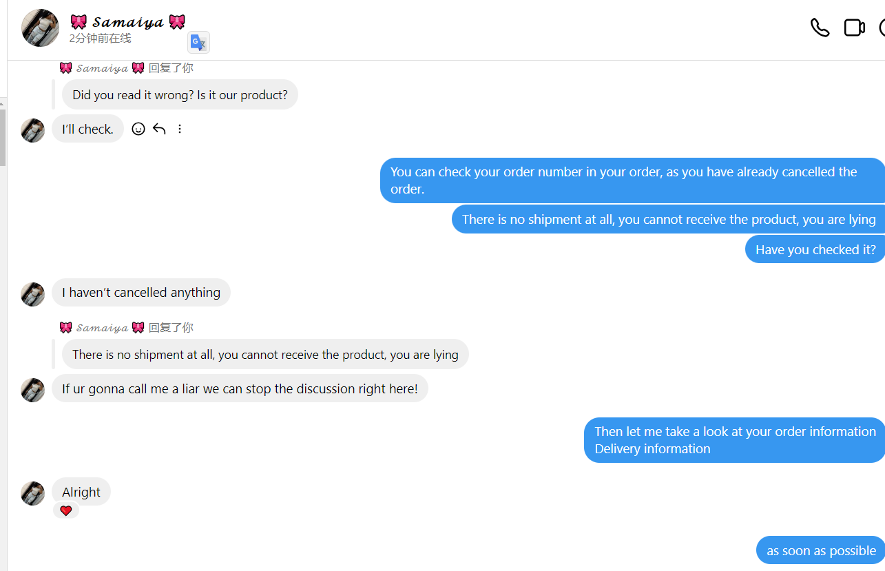The height and width of the screenshot is (571, 885).
Task: Select the "as soon as possible" message
Action: coord(820,550)
